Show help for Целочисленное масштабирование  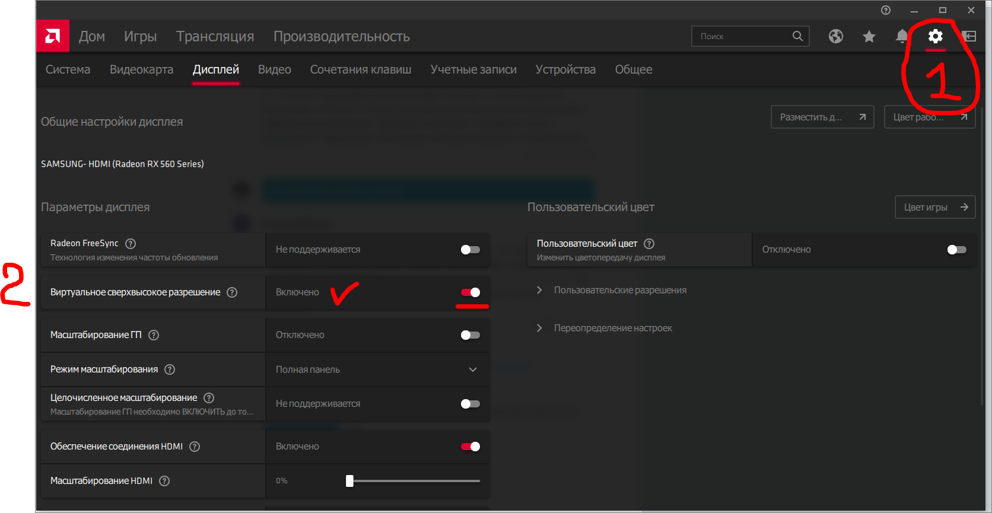tap(209, 398)
